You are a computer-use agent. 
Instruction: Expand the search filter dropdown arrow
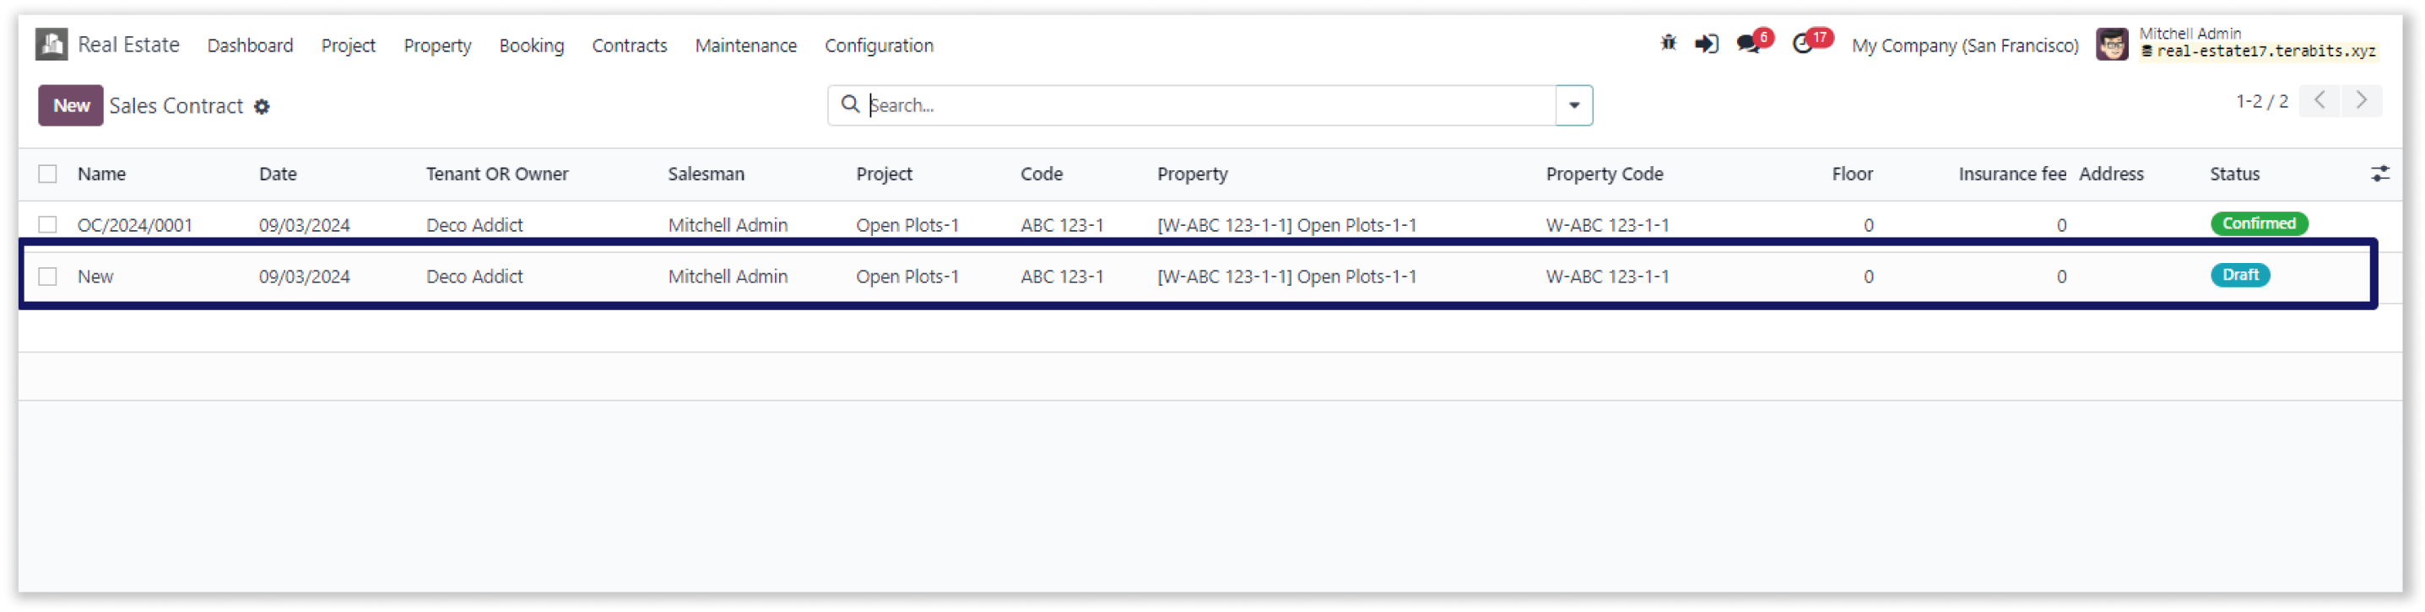[x=1574, y=105]
